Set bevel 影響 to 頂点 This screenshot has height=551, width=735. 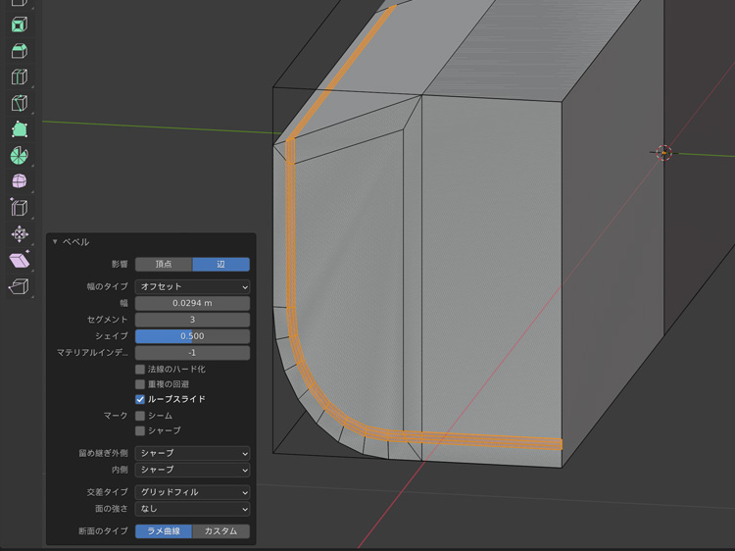pos(164,265)
